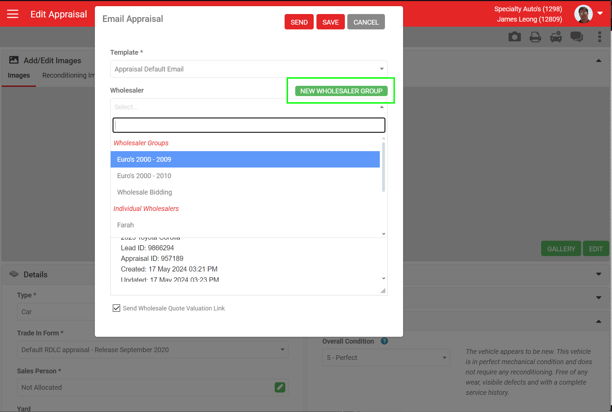
Task: Click the Created: 17 May 2024 line
Action: [x=169, y=269]
